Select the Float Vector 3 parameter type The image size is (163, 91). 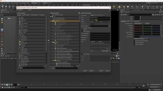(24, 38)
